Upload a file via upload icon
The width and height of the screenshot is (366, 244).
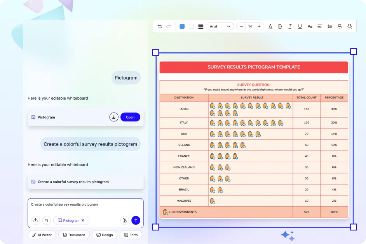click(x=35, y=220)
